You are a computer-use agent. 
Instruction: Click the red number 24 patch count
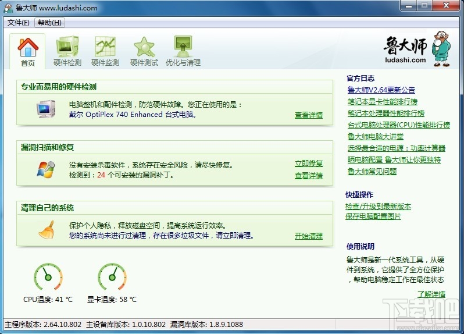click(x=101, y=175)
